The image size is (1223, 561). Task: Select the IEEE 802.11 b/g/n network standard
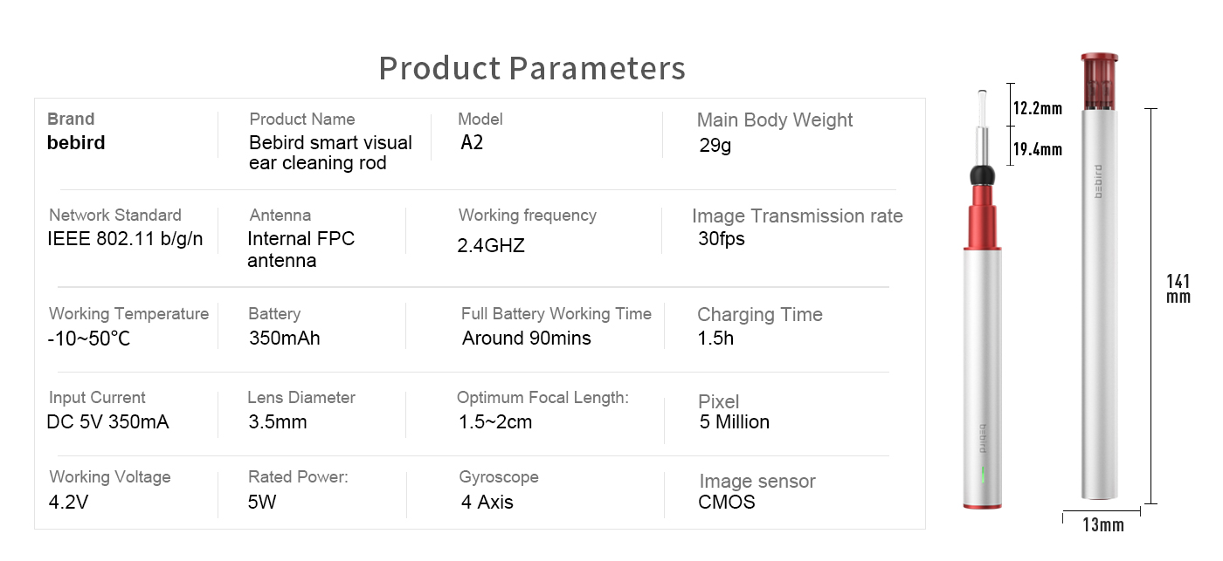pos(125,239)
